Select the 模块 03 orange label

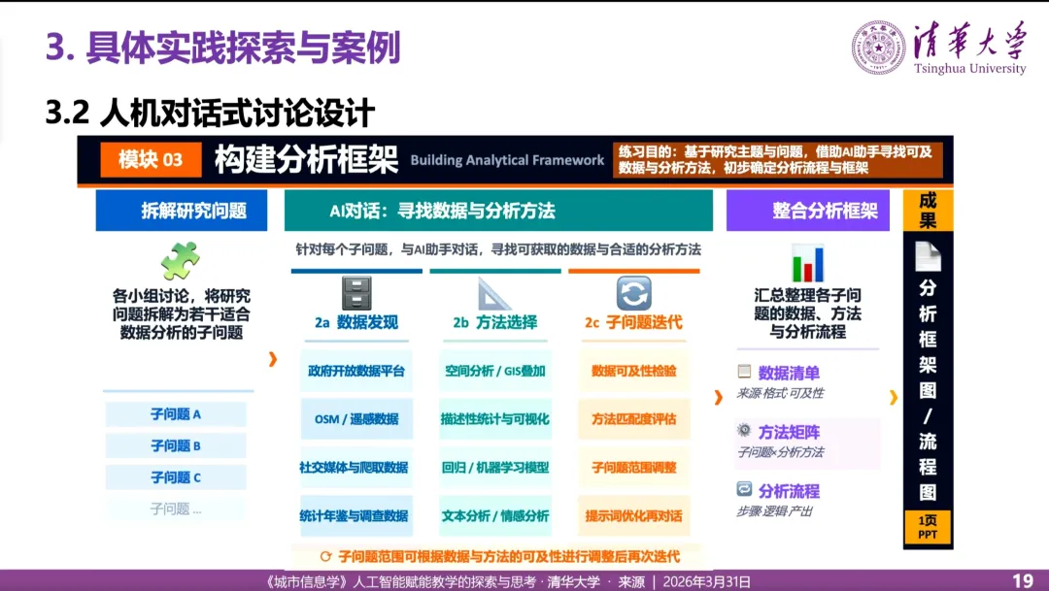click(151, 160)
